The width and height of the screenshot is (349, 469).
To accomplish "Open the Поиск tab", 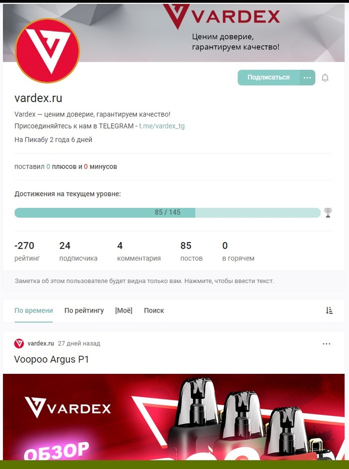I will coord(154,311).
